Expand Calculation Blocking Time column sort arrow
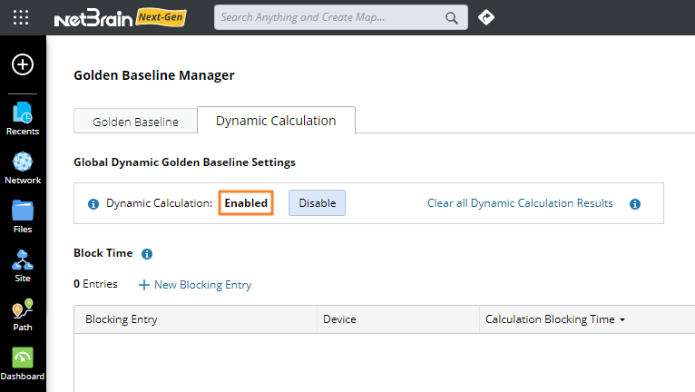 pyautogui.click(x=622, y=320)
